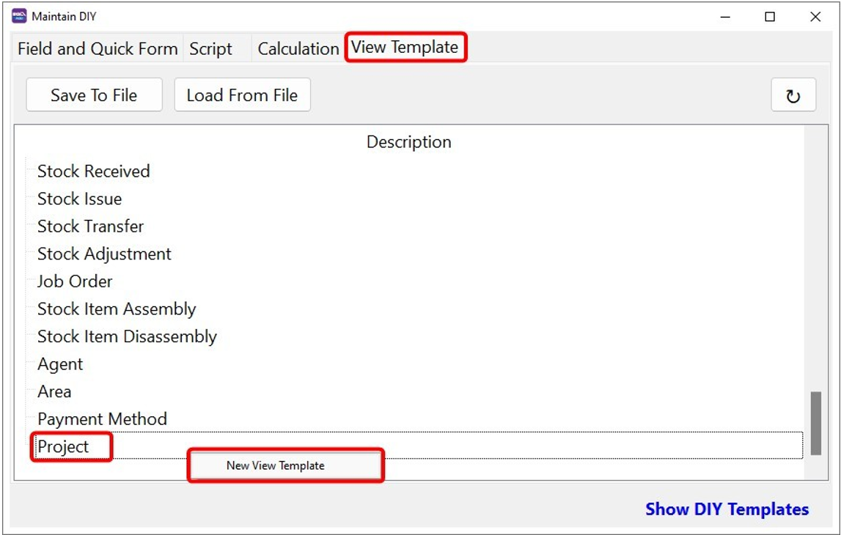Select the Stock Issue row
This screenshot has height=535, width=841.
[x=80, y=199]
